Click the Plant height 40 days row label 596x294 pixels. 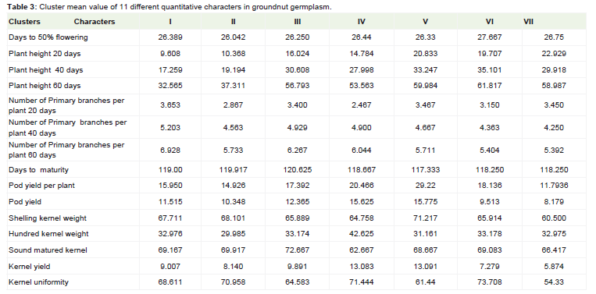[x=45, y=70]
